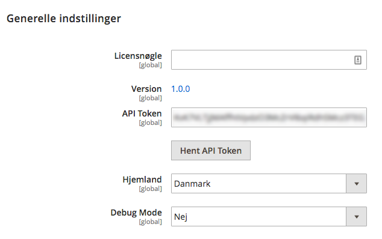Image resolution: width=382 pixels, height=239 pixels.
Task: Click the [global] scope text under Licensnøgle
Action: 150,65
